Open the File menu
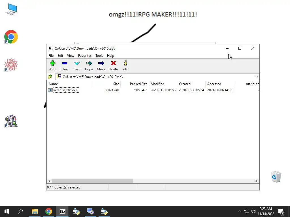 [51, 56]
